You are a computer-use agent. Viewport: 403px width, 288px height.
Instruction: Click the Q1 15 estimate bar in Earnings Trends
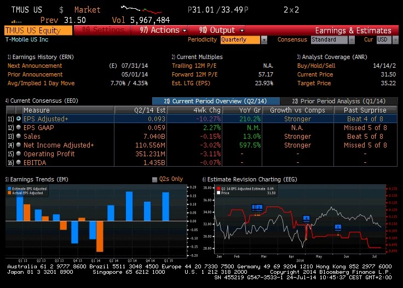166,207
